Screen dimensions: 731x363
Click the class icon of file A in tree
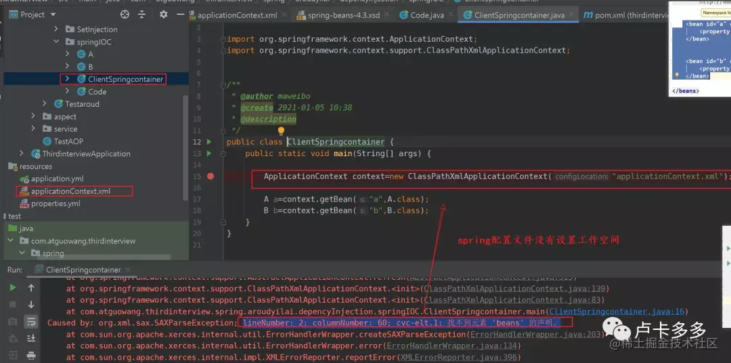81,55
